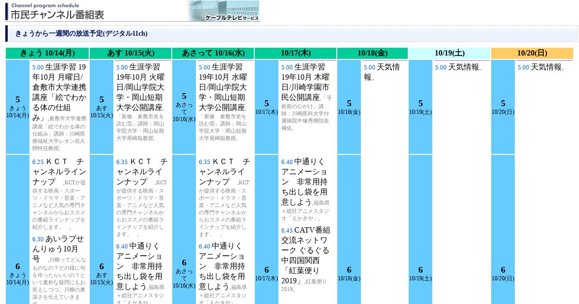This screenshot has width=579, height=304.
Task: Click the hour 6 10/19(土) cell
Action: 420,230
